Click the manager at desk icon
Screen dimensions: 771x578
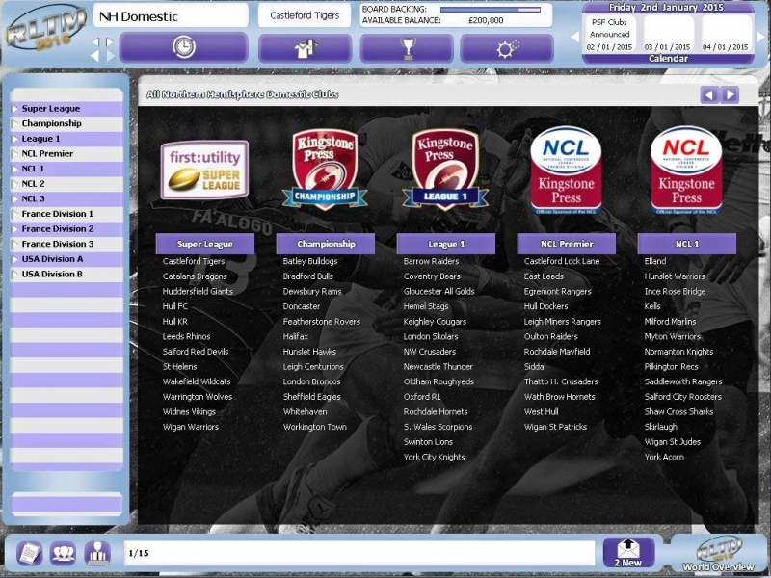tap(97, 553)
